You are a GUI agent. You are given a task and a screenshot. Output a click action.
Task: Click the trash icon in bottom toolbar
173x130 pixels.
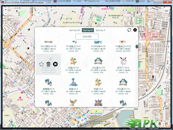click(x=160, y=124)
